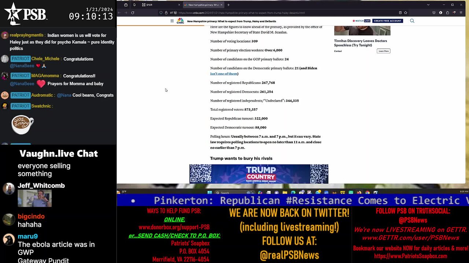Open a new browser tab with plus

[x=228, y=5]
